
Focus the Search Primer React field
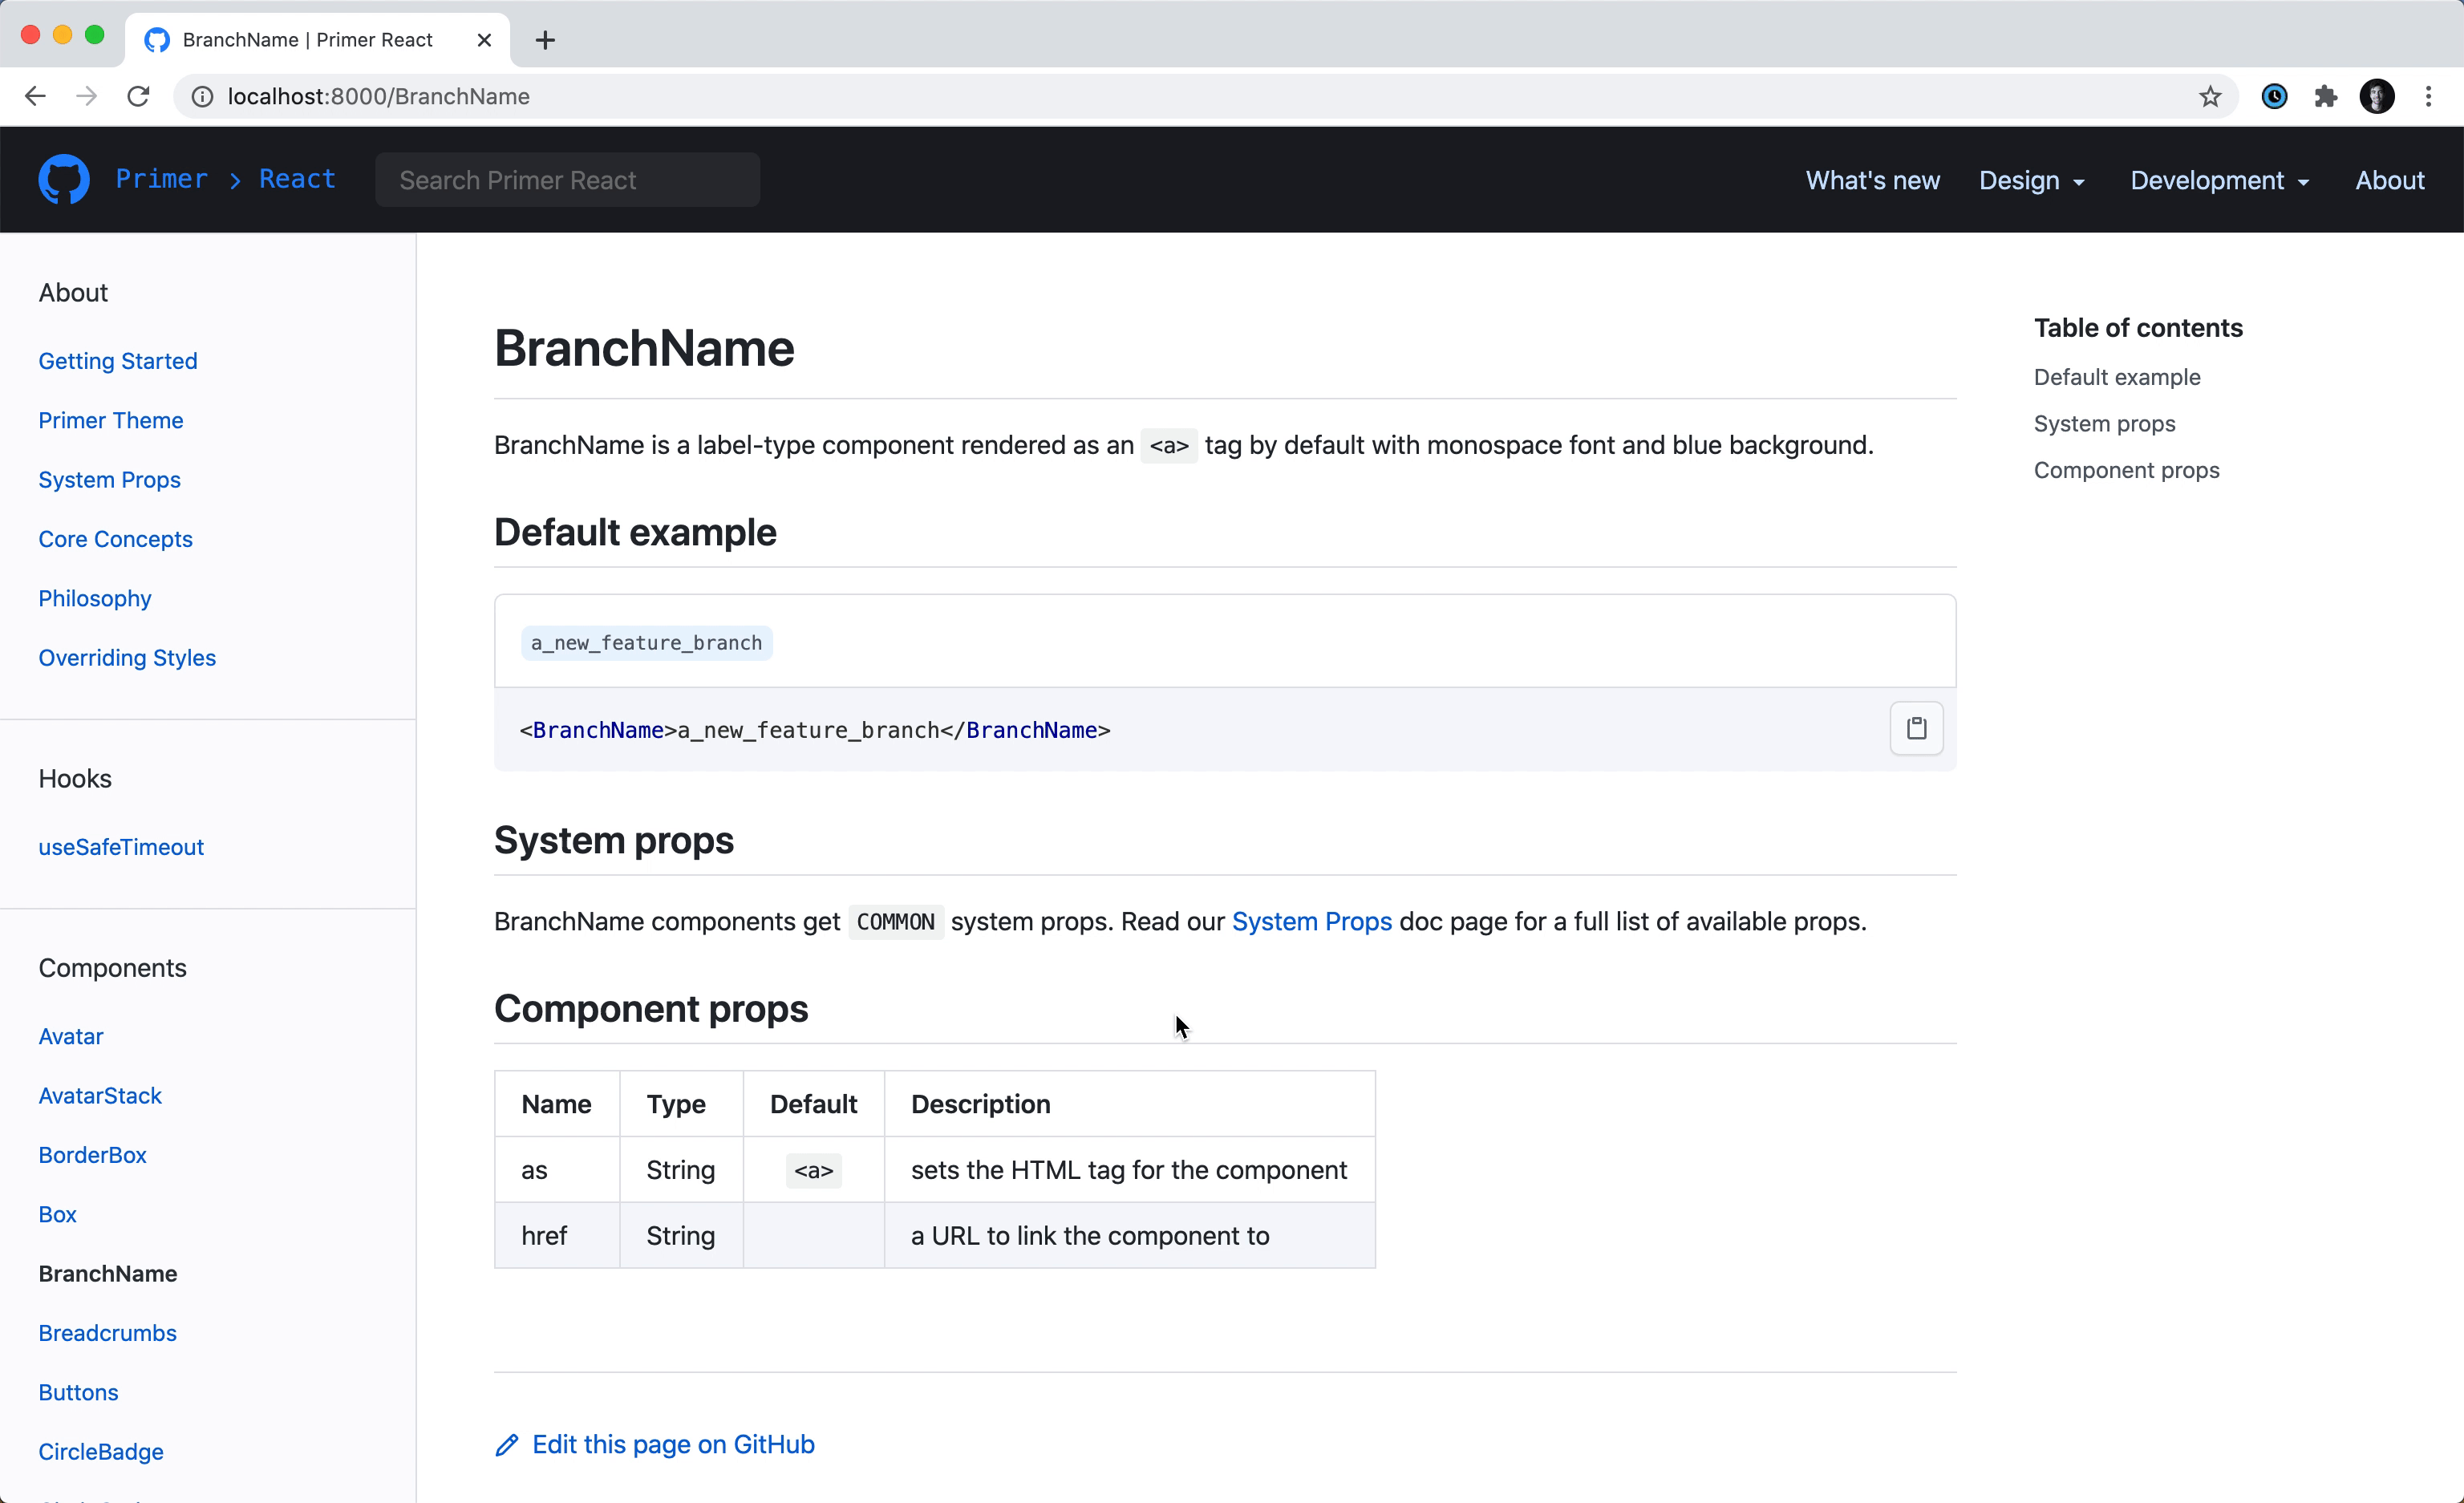(x=567, y=180)
